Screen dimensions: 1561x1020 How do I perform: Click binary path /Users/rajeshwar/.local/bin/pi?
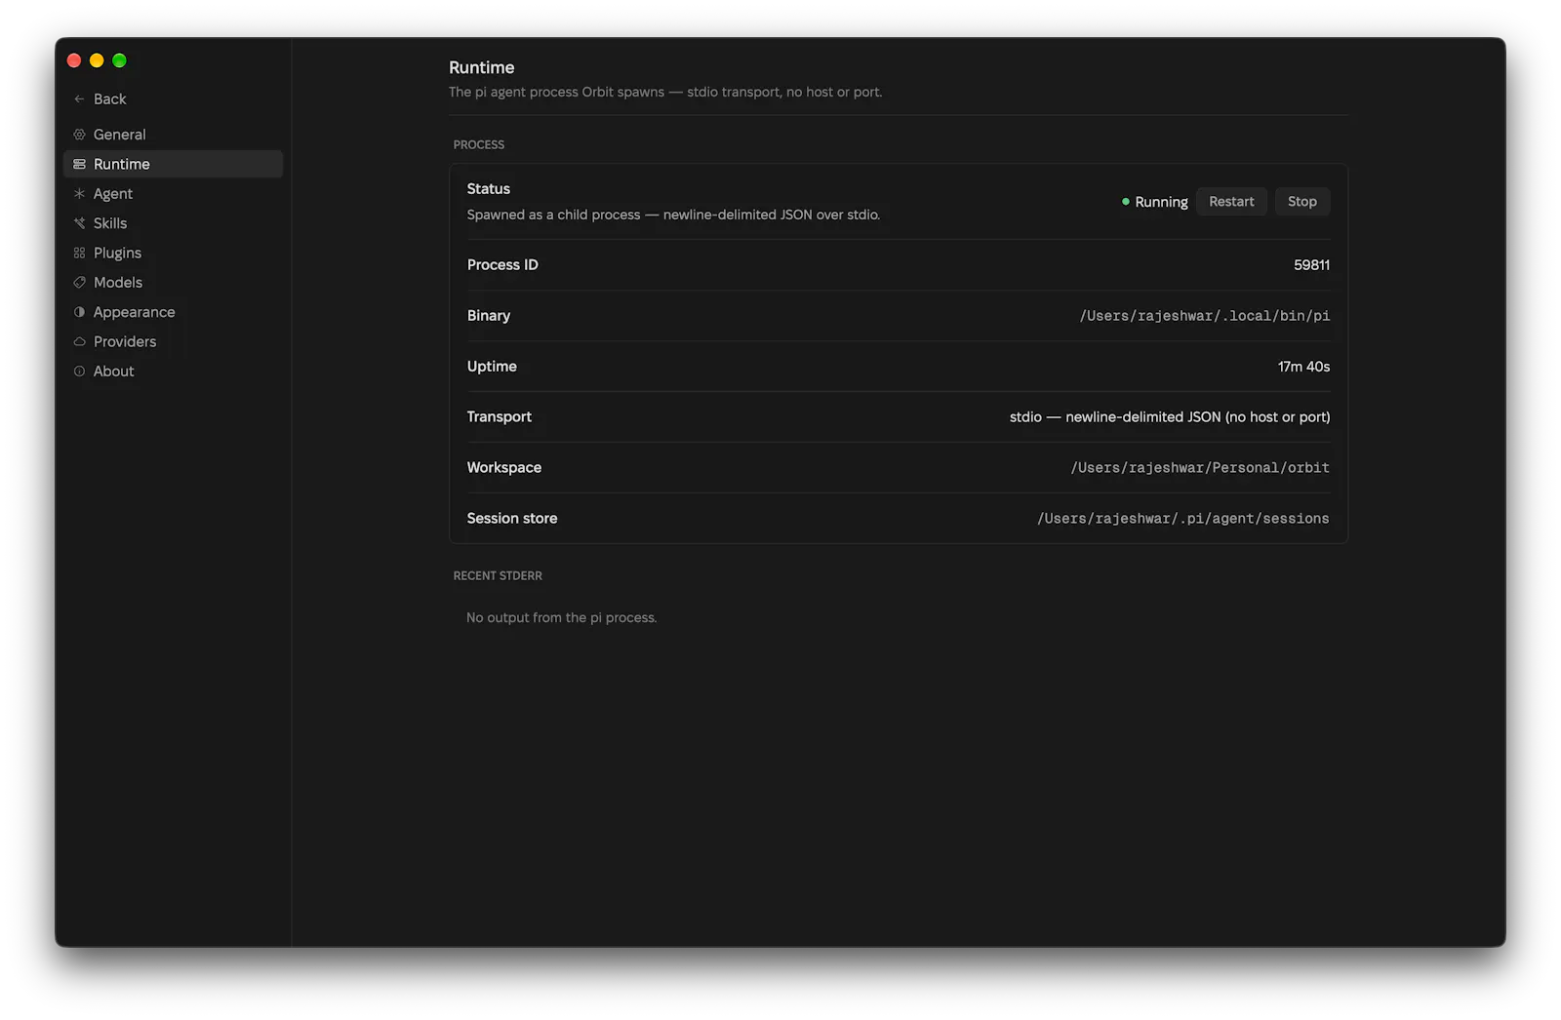click(1204, 316)
